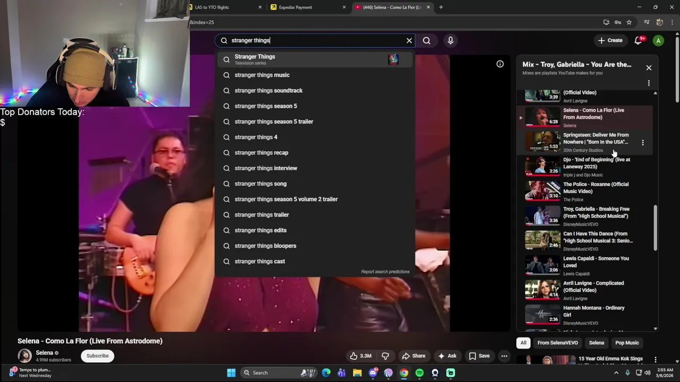Open options for Springsteen video row
Viewport: 680px width, 382px height.
pyautogui.click(x=643, y=143)
